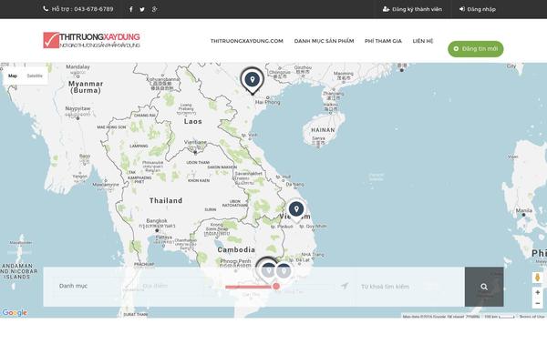Screen dimensions: 547x364
Task: Zoom out the map with minus
Action: tap(538, 303)
